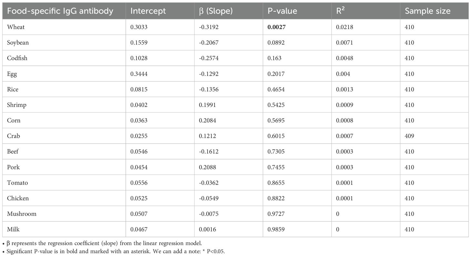Select the Pork slope value 0.2088

(207, 167)
